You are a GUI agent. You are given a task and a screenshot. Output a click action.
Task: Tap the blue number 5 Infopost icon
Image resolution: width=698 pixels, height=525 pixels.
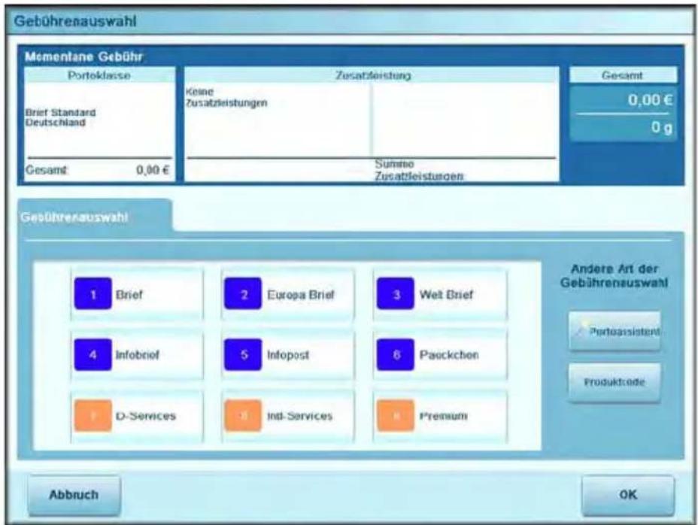click(243, 354)
